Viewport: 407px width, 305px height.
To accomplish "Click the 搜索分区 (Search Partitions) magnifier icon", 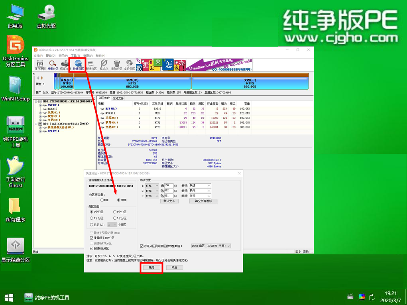I will [x=53, y=65].
